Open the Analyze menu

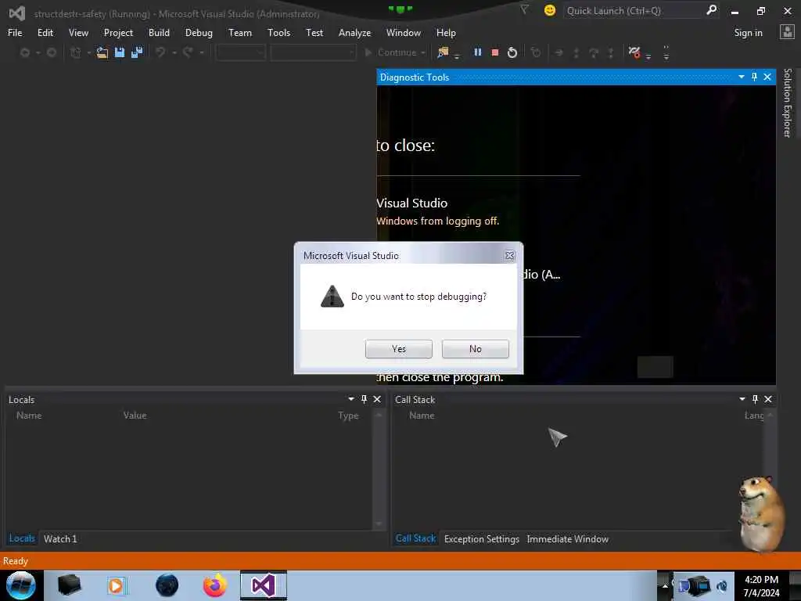pos(354,33)
